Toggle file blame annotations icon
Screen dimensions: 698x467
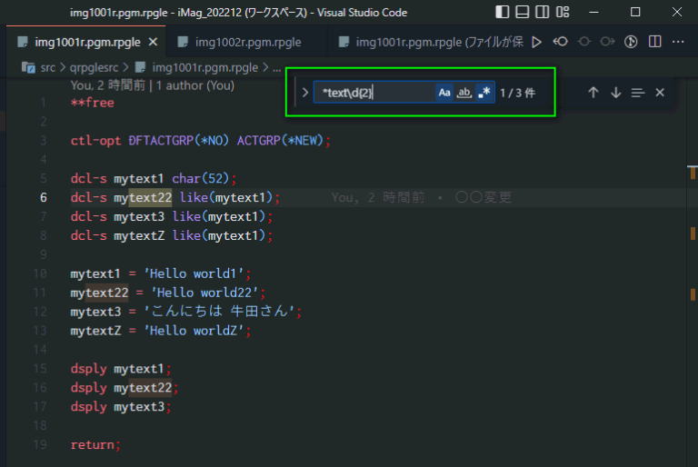tap(631, 42)
